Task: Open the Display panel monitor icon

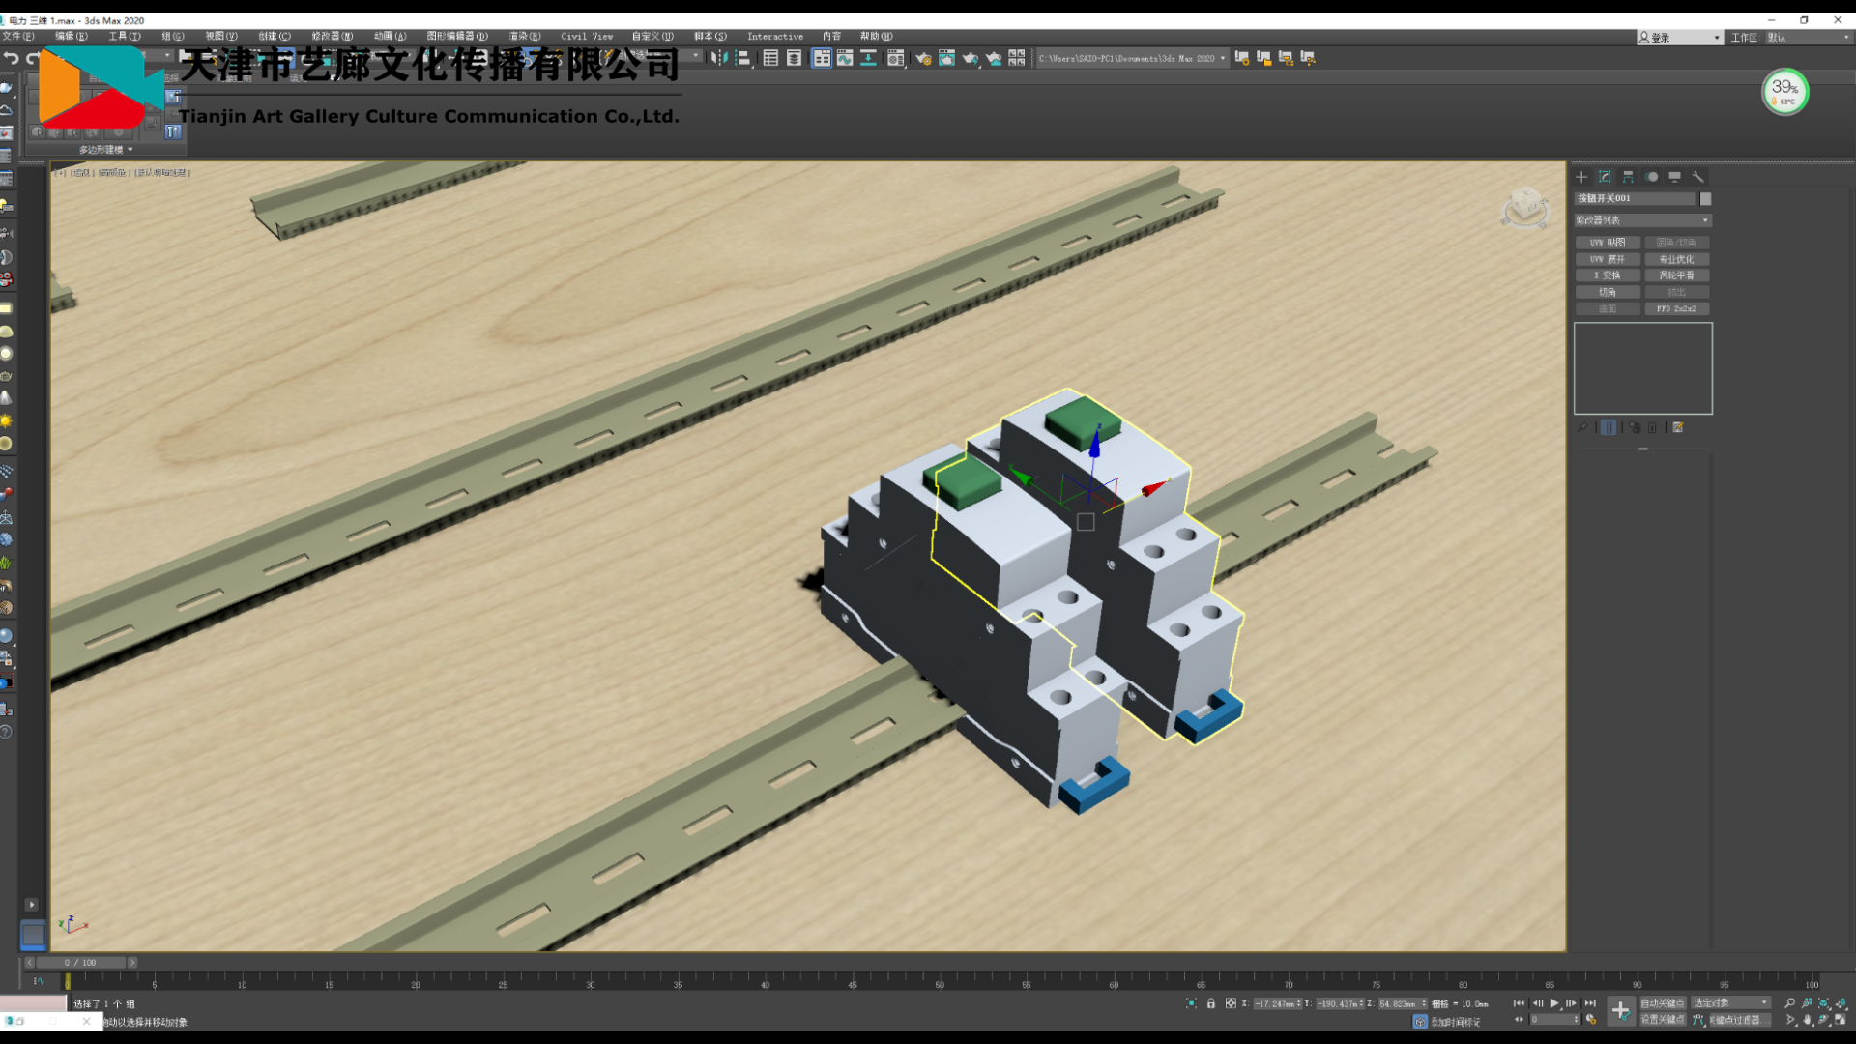Action: (1675, 177)
